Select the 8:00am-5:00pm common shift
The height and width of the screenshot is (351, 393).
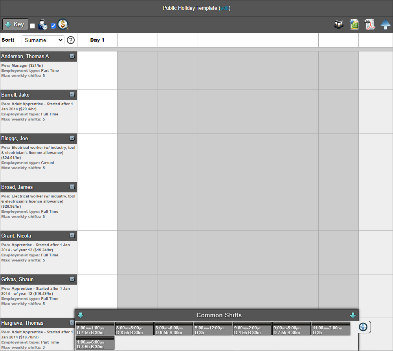[134, 329]
